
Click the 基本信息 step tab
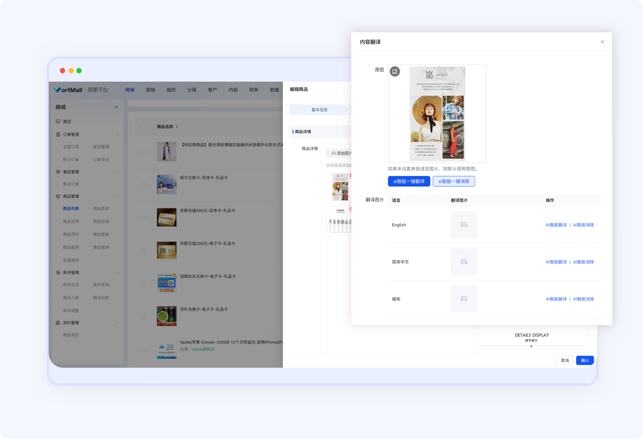(319, 110)
